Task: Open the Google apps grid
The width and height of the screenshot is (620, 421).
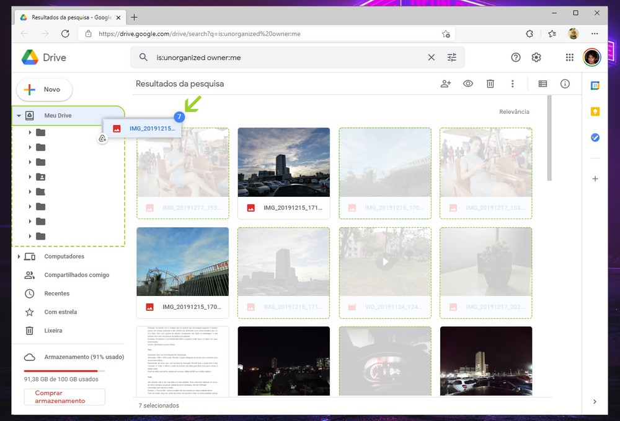Action: 570,58
